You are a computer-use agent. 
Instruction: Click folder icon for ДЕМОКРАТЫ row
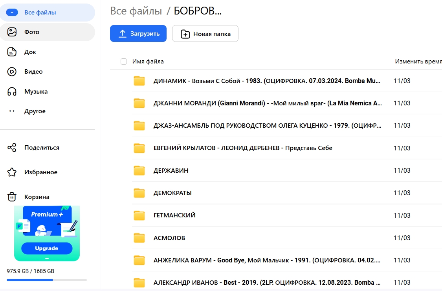click(x=139, y=193)
